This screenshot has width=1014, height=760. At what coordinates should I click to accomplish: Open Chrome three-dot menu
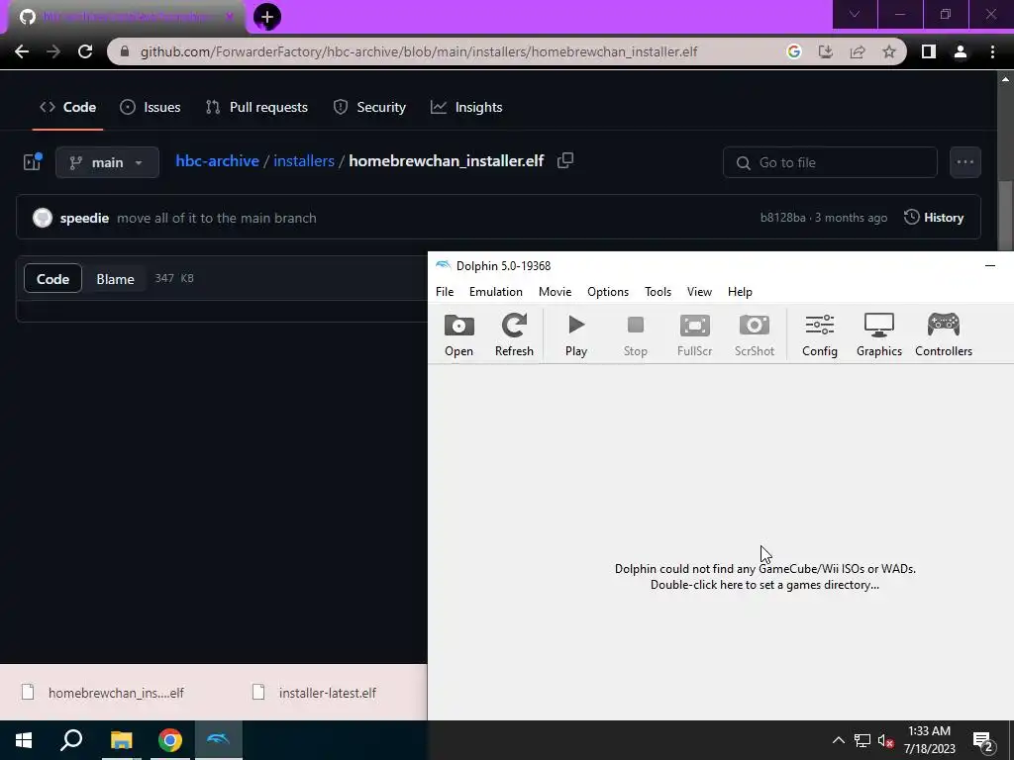[x=992, y=51]
